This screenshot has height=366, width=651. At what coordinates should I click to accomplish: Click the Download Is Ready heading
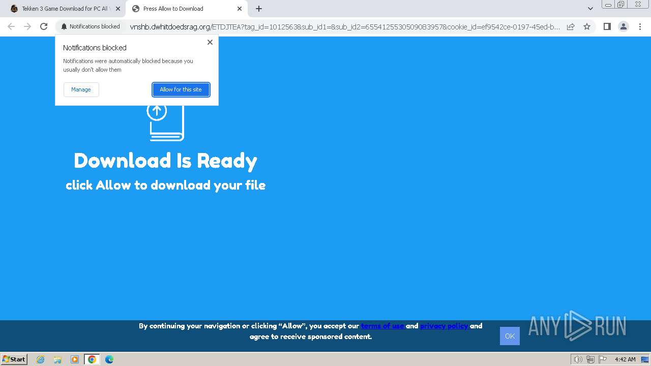(x=165, y=161)
